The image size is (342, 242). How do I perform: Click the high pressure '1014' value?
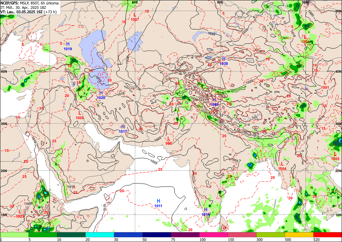[x=206, y=214]
